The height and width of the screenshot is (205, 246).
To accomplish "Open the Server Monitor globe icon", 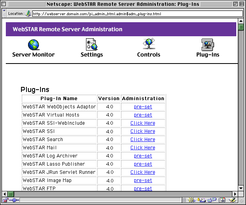I will coord(33,45).
